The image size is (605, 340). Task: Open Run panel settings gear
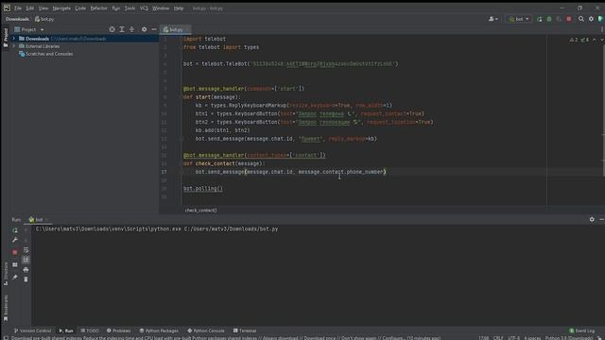[x=592, y=219]
